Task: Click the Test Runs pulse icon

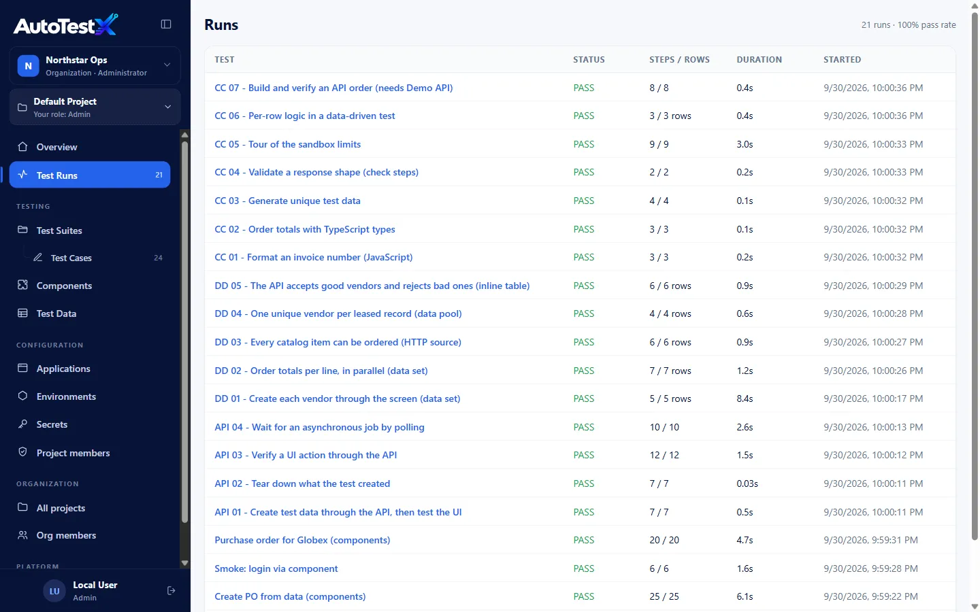Action: [x=22, y=175]
